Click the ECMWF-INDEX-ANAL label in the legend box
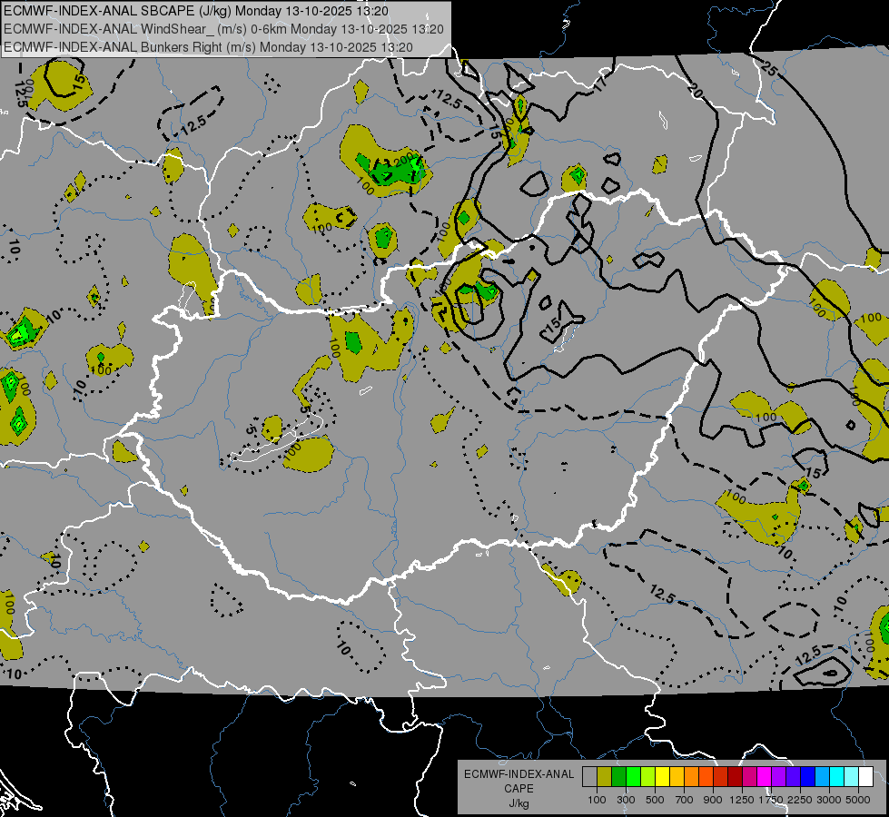Screen dimensions: 889x817 coord(519,774)
